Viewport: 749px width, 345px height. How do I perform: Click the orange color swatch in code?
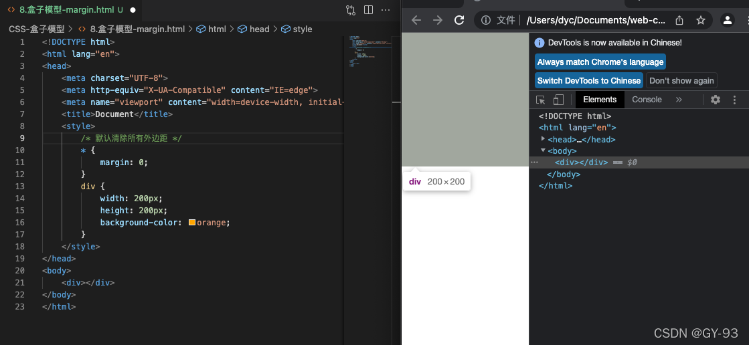[192, 223]
